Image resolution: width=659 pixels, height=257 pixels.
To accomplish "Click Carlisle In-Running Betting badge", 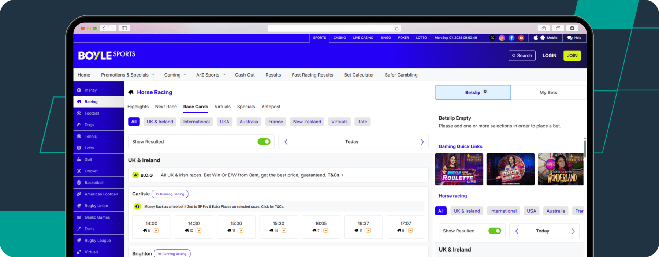I will pos(170,194).
